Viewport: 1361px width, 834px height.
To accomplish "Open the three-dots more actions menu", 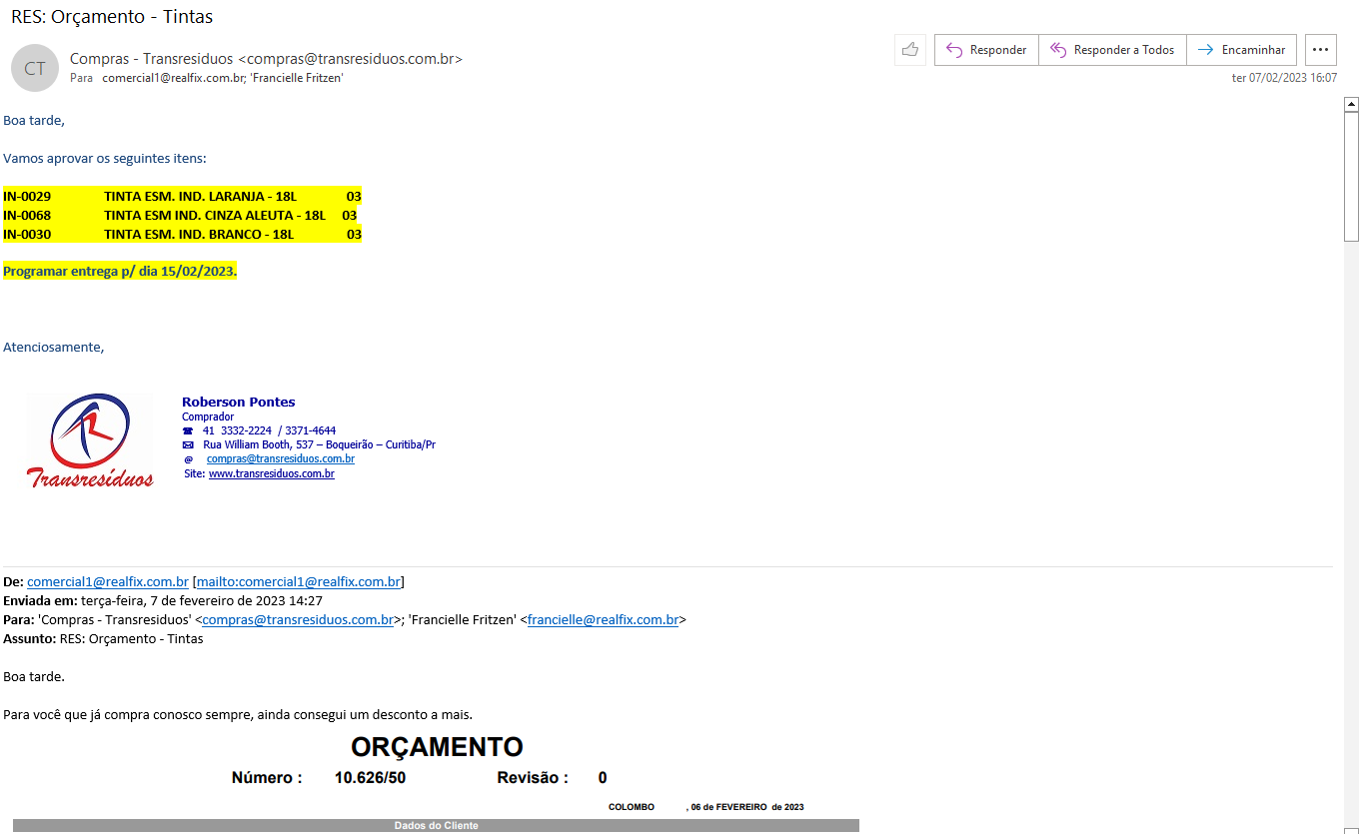I will click(x=1321, y=50).
